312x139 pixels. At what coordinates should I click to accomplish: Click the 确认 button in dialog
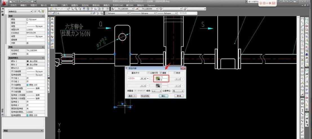[164, 96]
